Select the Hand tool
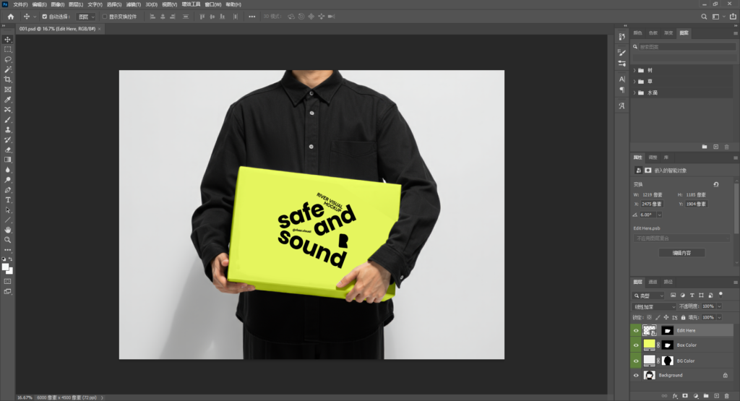740x401 pixels. tap(7, 230)
